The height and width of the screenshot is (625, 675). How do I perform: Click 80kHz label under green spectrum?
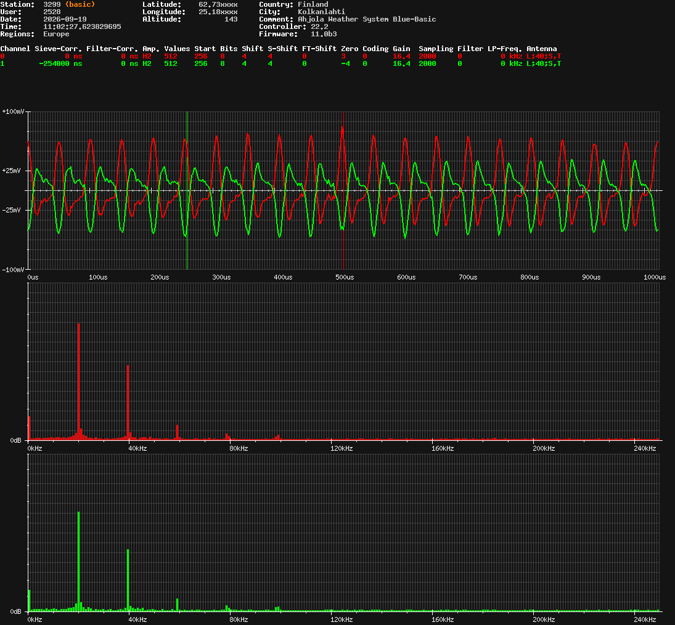(x=239, y=620)
